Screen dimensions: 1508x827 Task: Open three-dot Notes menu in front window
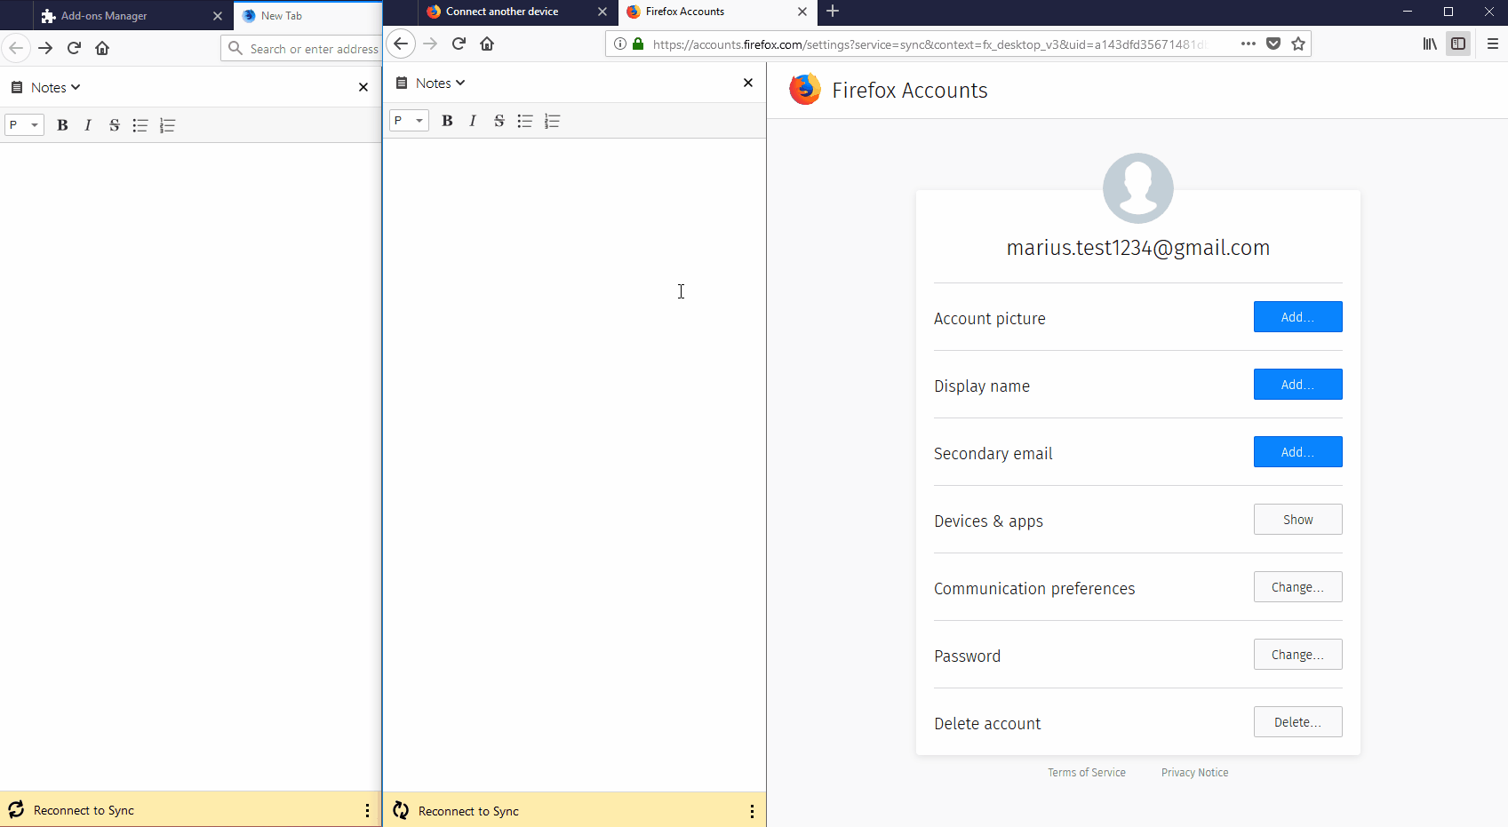tap(752, 811)
